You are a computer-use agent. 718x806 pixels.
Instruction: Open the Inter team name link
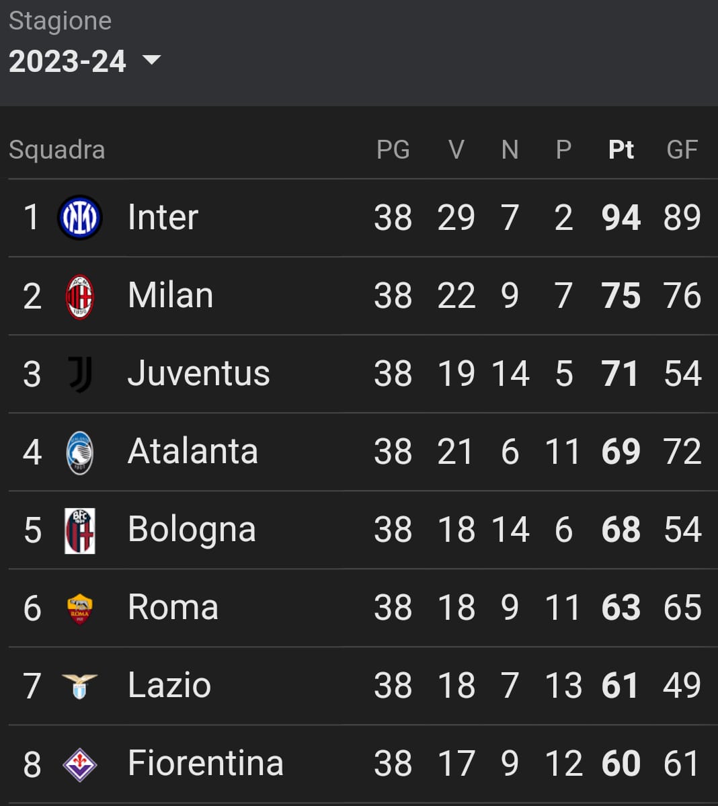(163, 217)
